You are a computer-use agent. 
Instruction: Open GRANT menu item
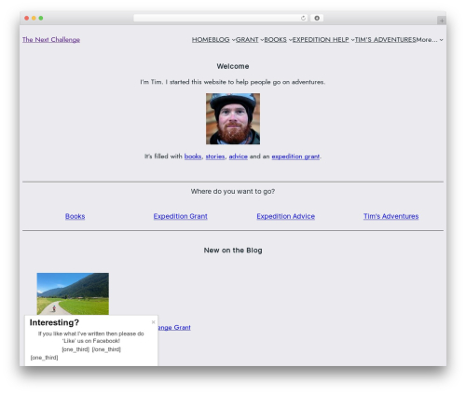[247, 40]
